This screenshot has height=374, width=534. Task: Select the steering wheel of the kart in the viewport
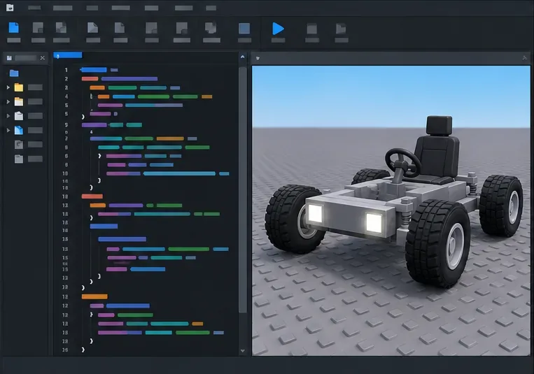point(402,164)
